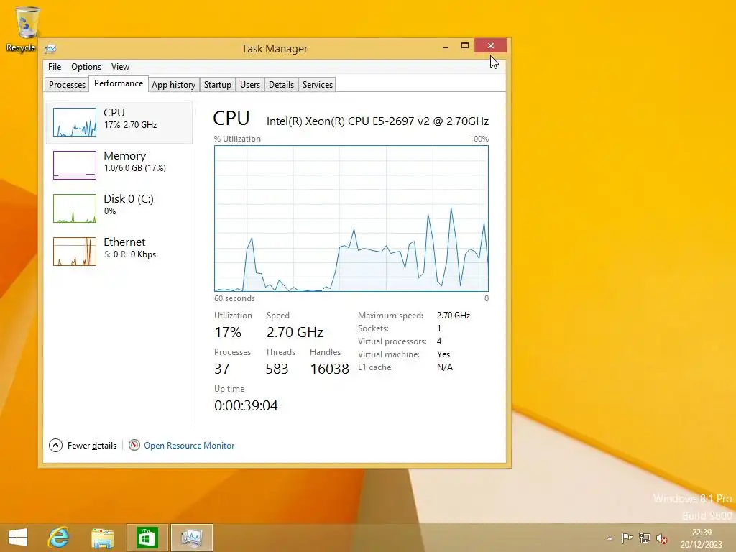736x552 pixels.
Task: Select the Performance tab
Action: point(119,83)
